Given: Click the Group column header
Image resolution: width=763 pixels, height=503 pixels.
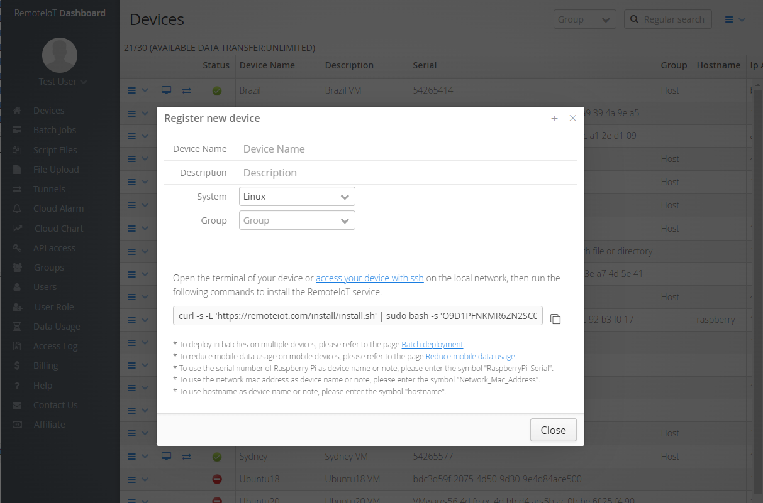Looking at the screenshot, I should tap(674, 65).
